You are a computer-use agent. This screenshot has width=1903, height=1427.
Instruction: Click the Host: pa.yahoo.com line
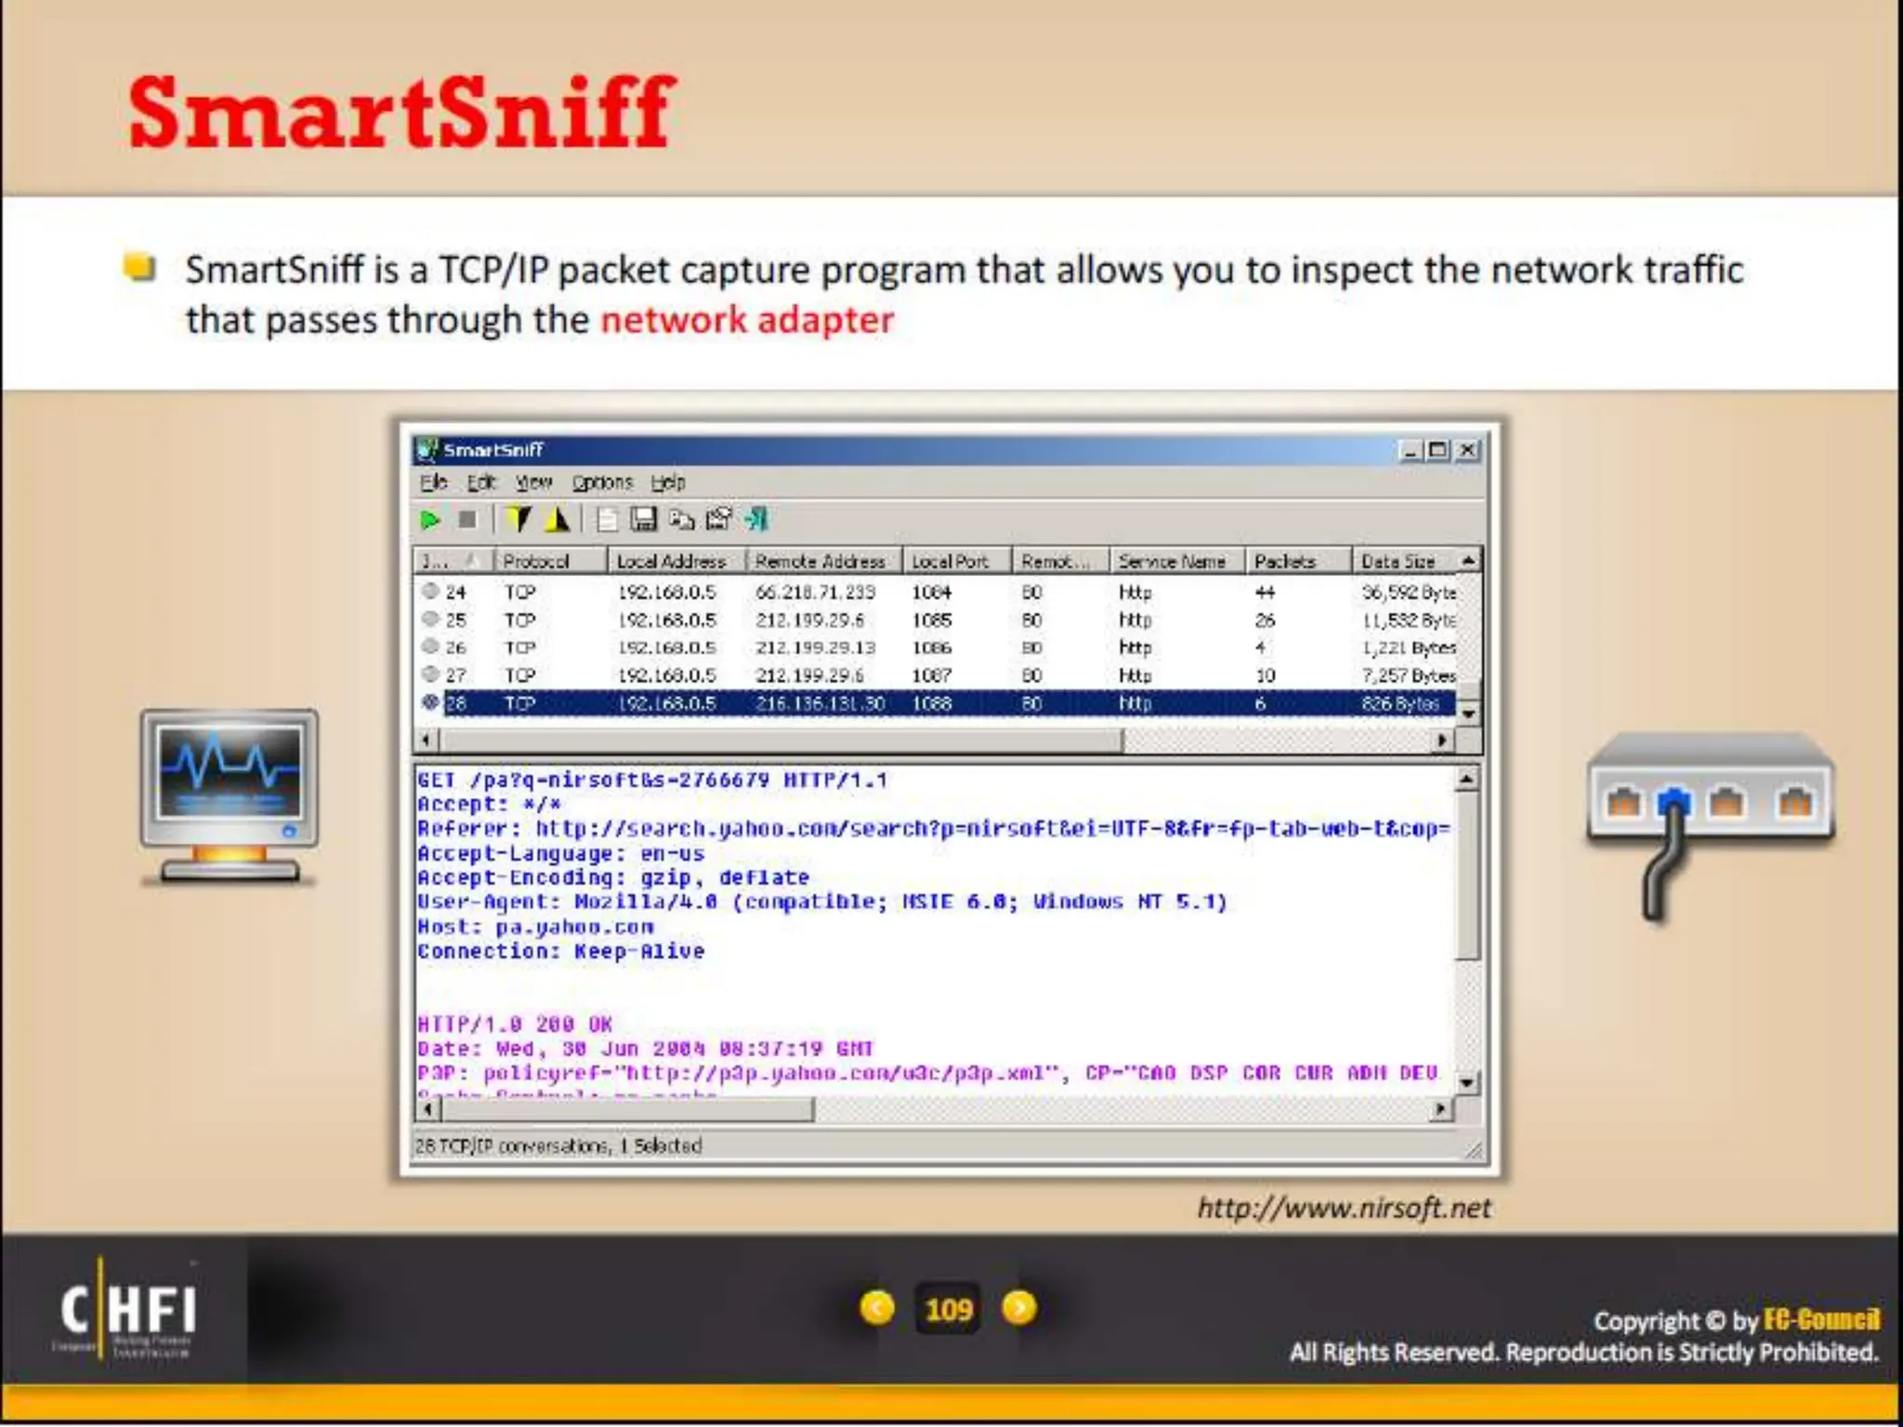pos(535,927)
